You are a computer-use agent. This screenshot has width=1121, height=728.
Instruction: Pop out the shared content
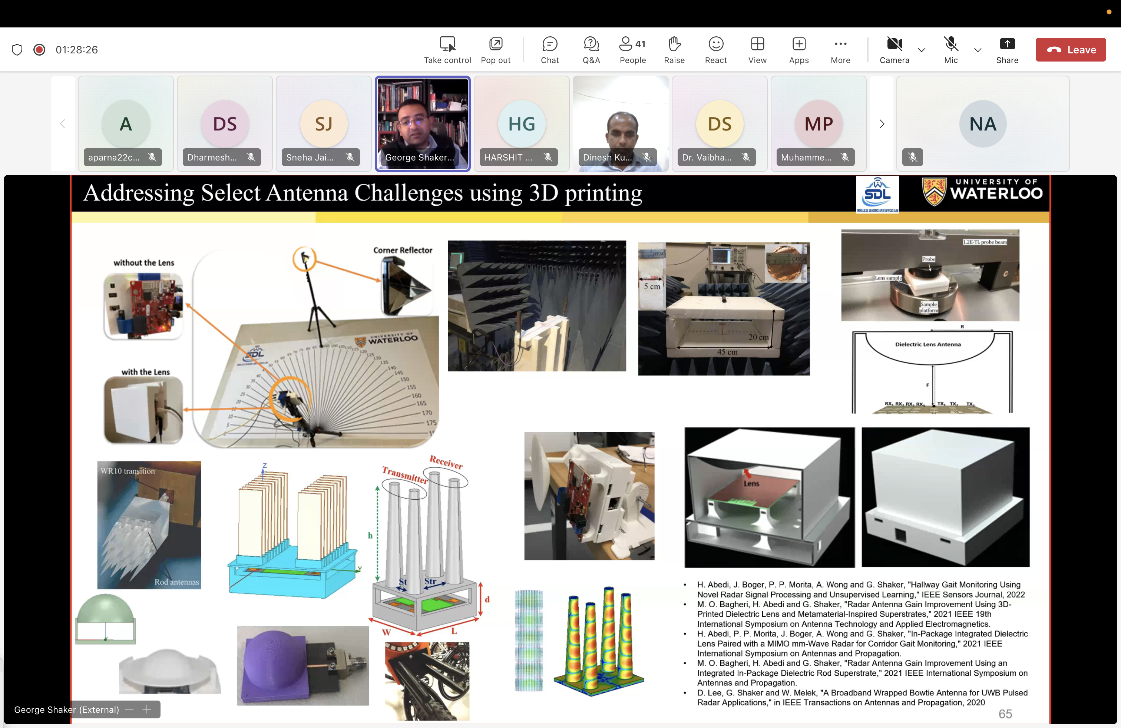[x=495, y=49]
